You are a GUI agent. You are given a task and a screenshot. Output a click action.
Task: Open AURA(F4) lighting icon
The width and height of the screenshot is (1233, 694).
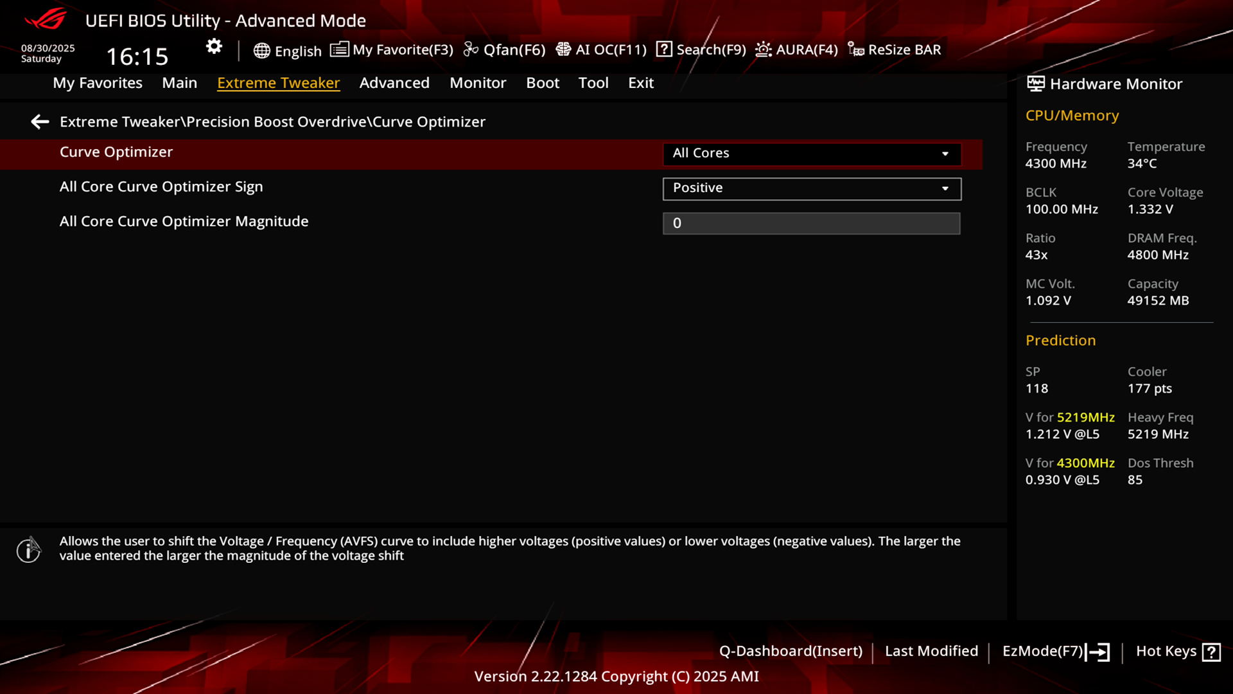[x=764, y=49]
